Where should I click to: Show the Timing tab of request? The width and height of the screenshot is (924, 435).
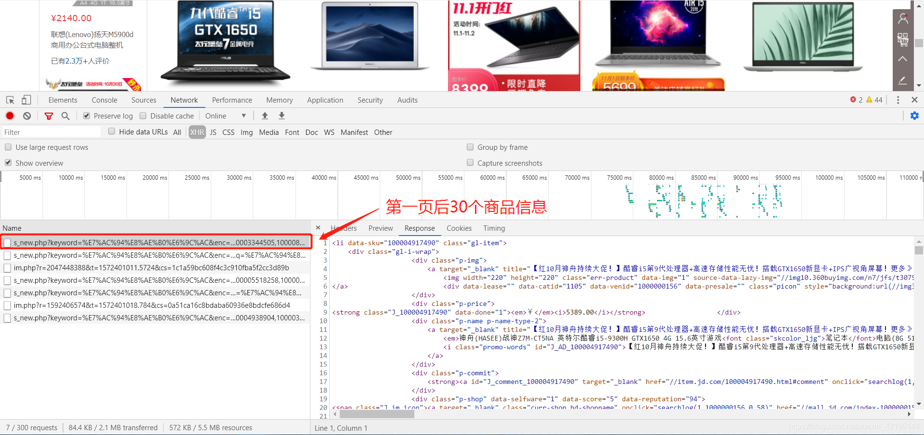[x=494, y=228]
